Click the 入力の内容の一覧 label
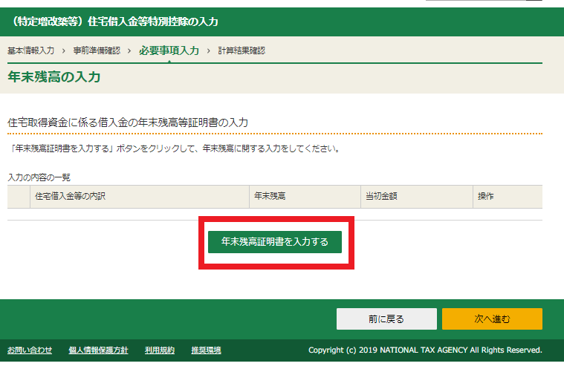 (x=39, y=177)
